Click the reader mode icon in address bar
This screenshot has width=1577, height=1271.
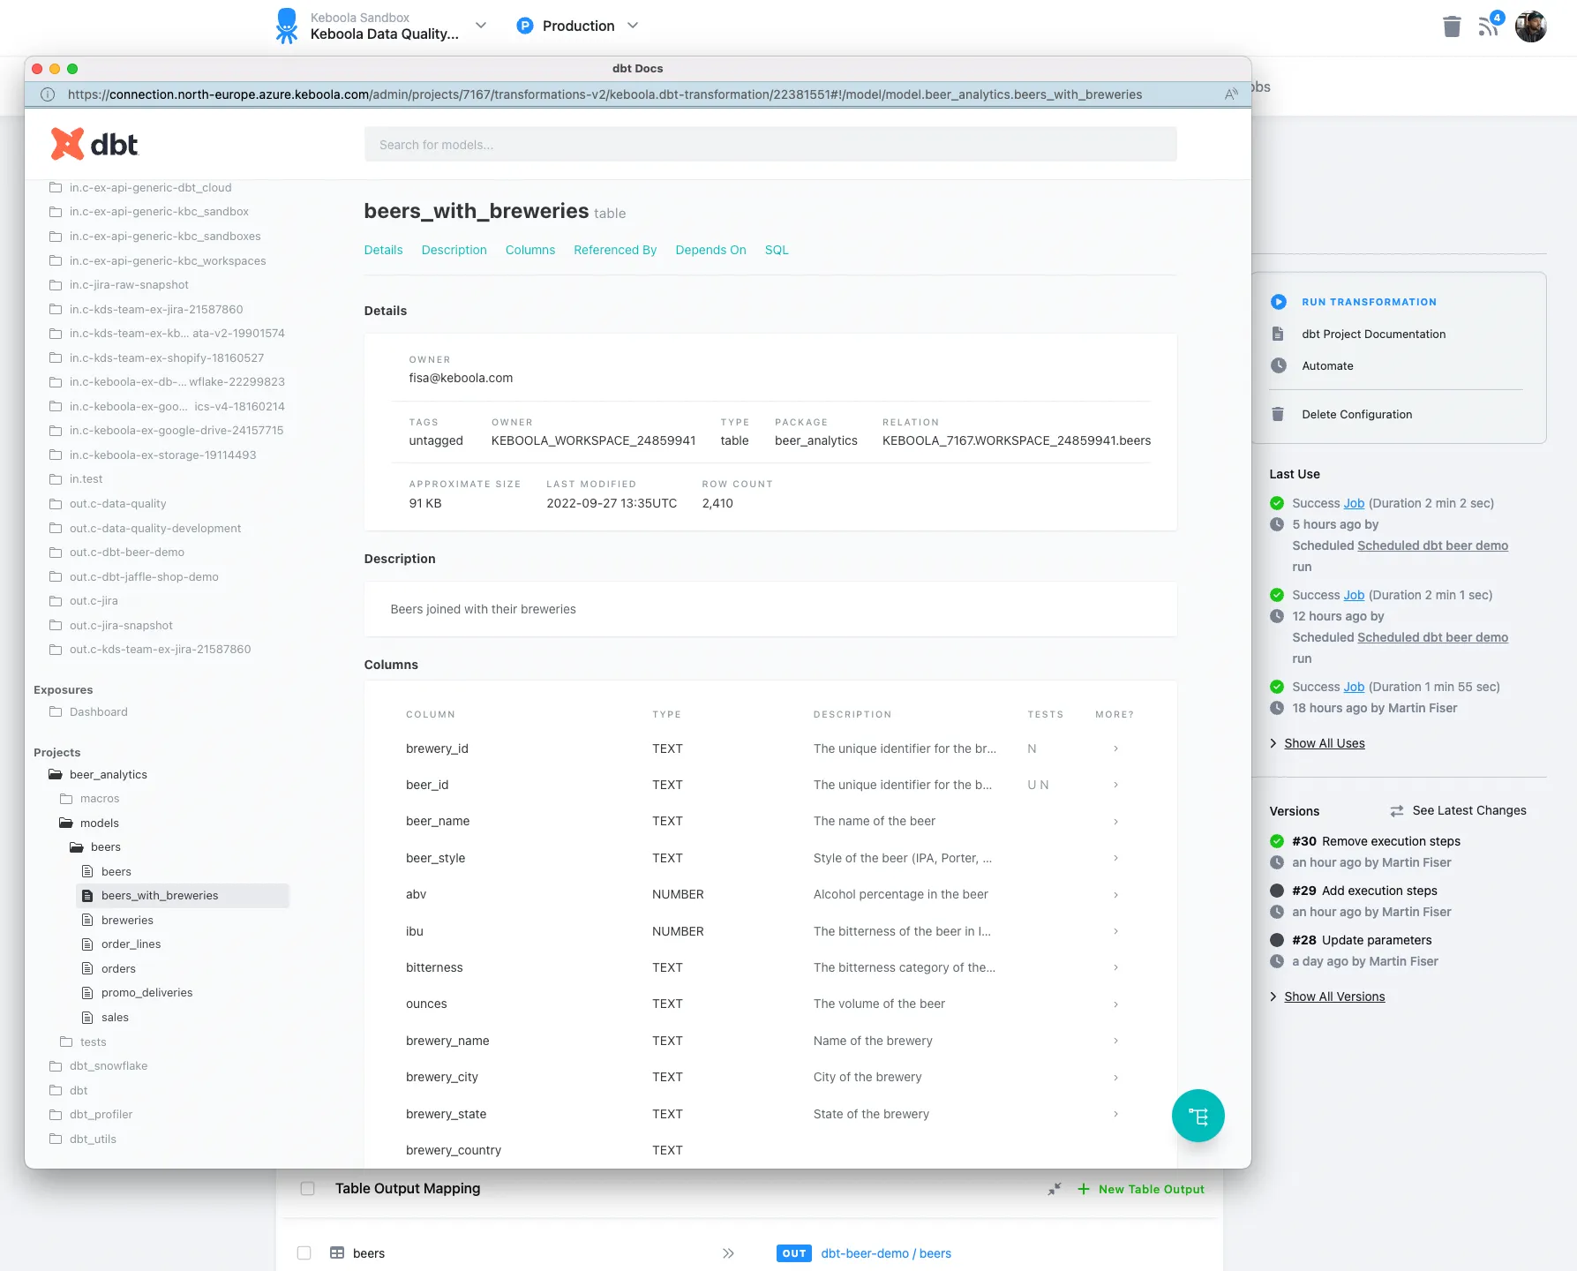(1231, 94)
